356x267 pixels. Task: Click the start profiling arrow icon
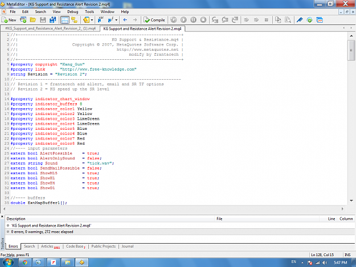click(246, 20)
